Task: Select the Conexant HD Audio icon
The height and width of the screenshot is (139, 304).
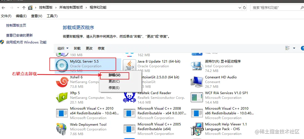Action: (x=197, y=82)
